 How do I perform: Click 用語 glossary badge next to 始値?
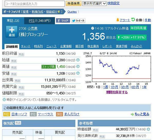pyautogui.click(x=14, y=61)
